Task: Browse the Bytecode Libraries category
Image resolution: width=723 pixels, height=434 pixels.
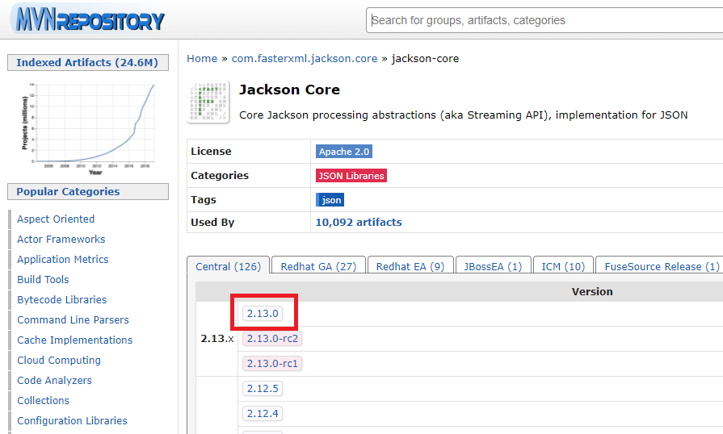Action: [61, 299]
